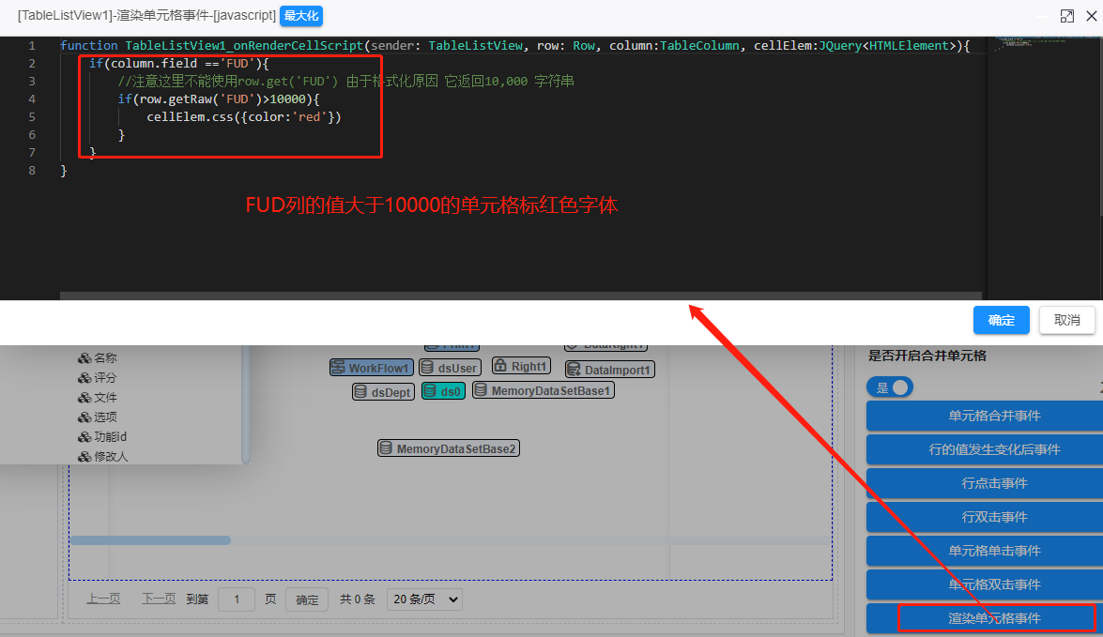
Task: Select the dsDept dataset icon
Action: tap(383, 392)
